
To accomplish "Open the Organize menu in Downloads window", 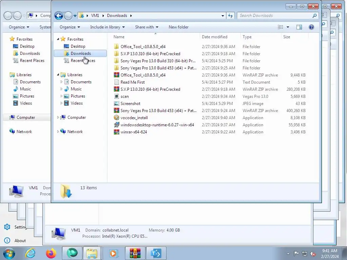I will tap(70, 27).
